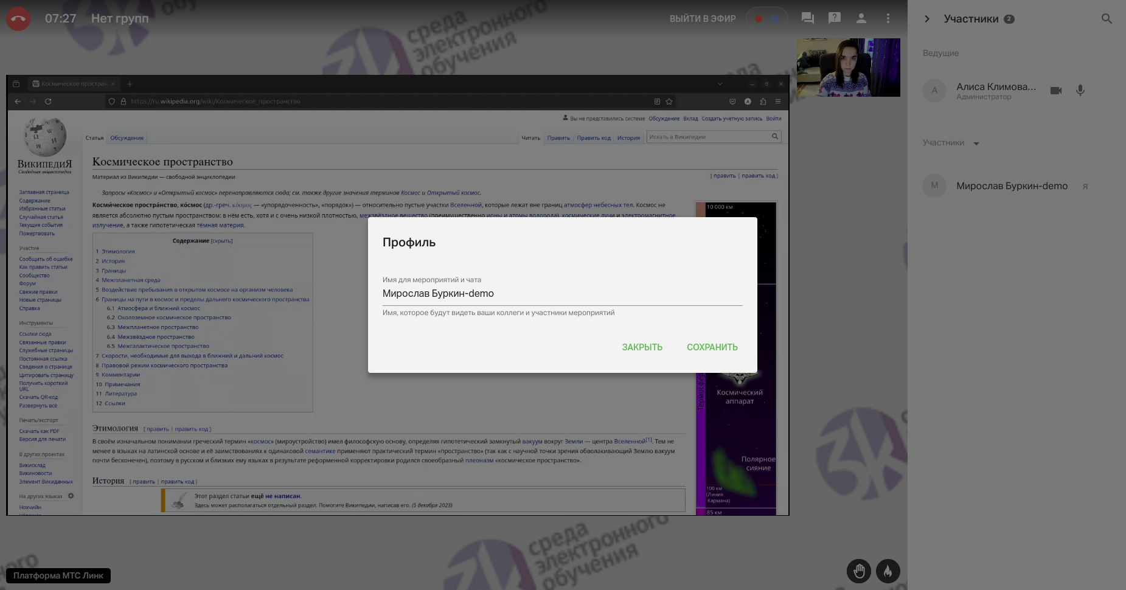The height and width of the screenshot is (590, 1126).
Task: Open the three-dot more options menu
Action: click(x=888, y=18)
